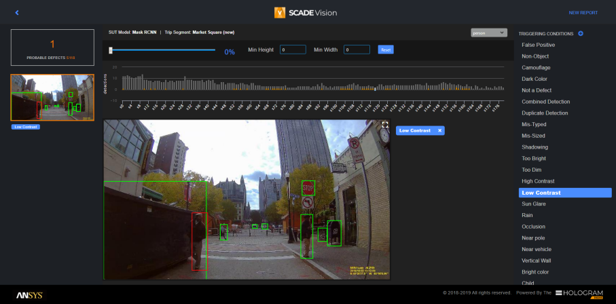Screen dimensions: 616x304
Task: Select Camouflage triggering condition
Action: coord(536,68)
